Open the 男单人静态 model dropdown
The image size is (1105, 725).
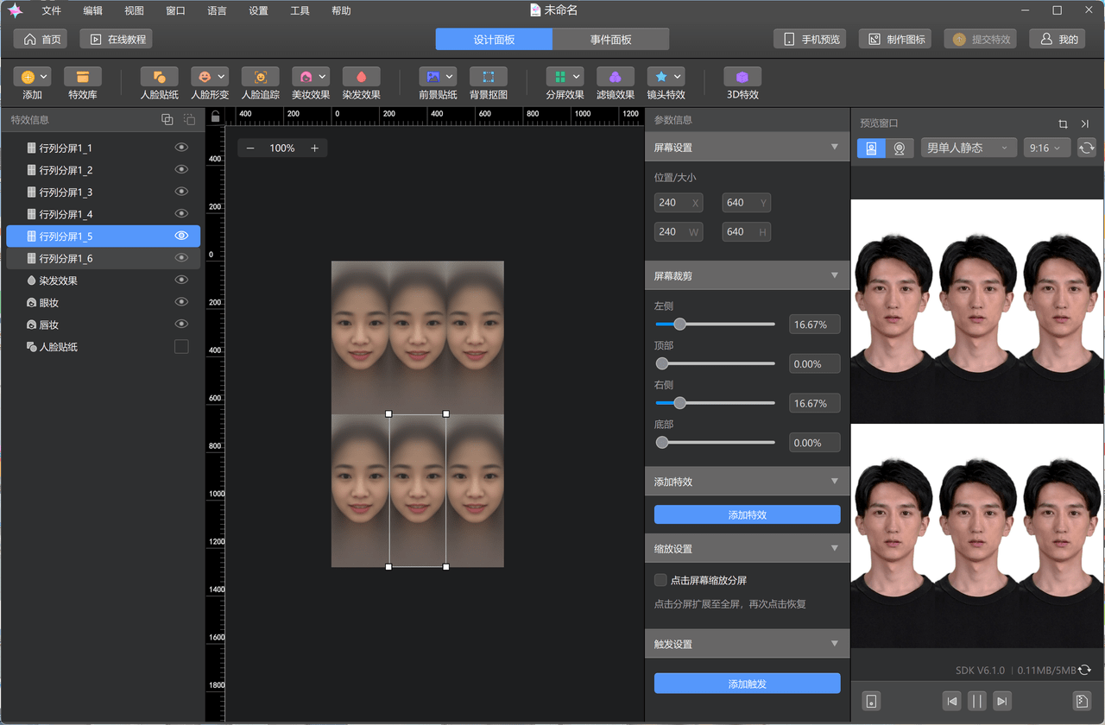(967, 148)
